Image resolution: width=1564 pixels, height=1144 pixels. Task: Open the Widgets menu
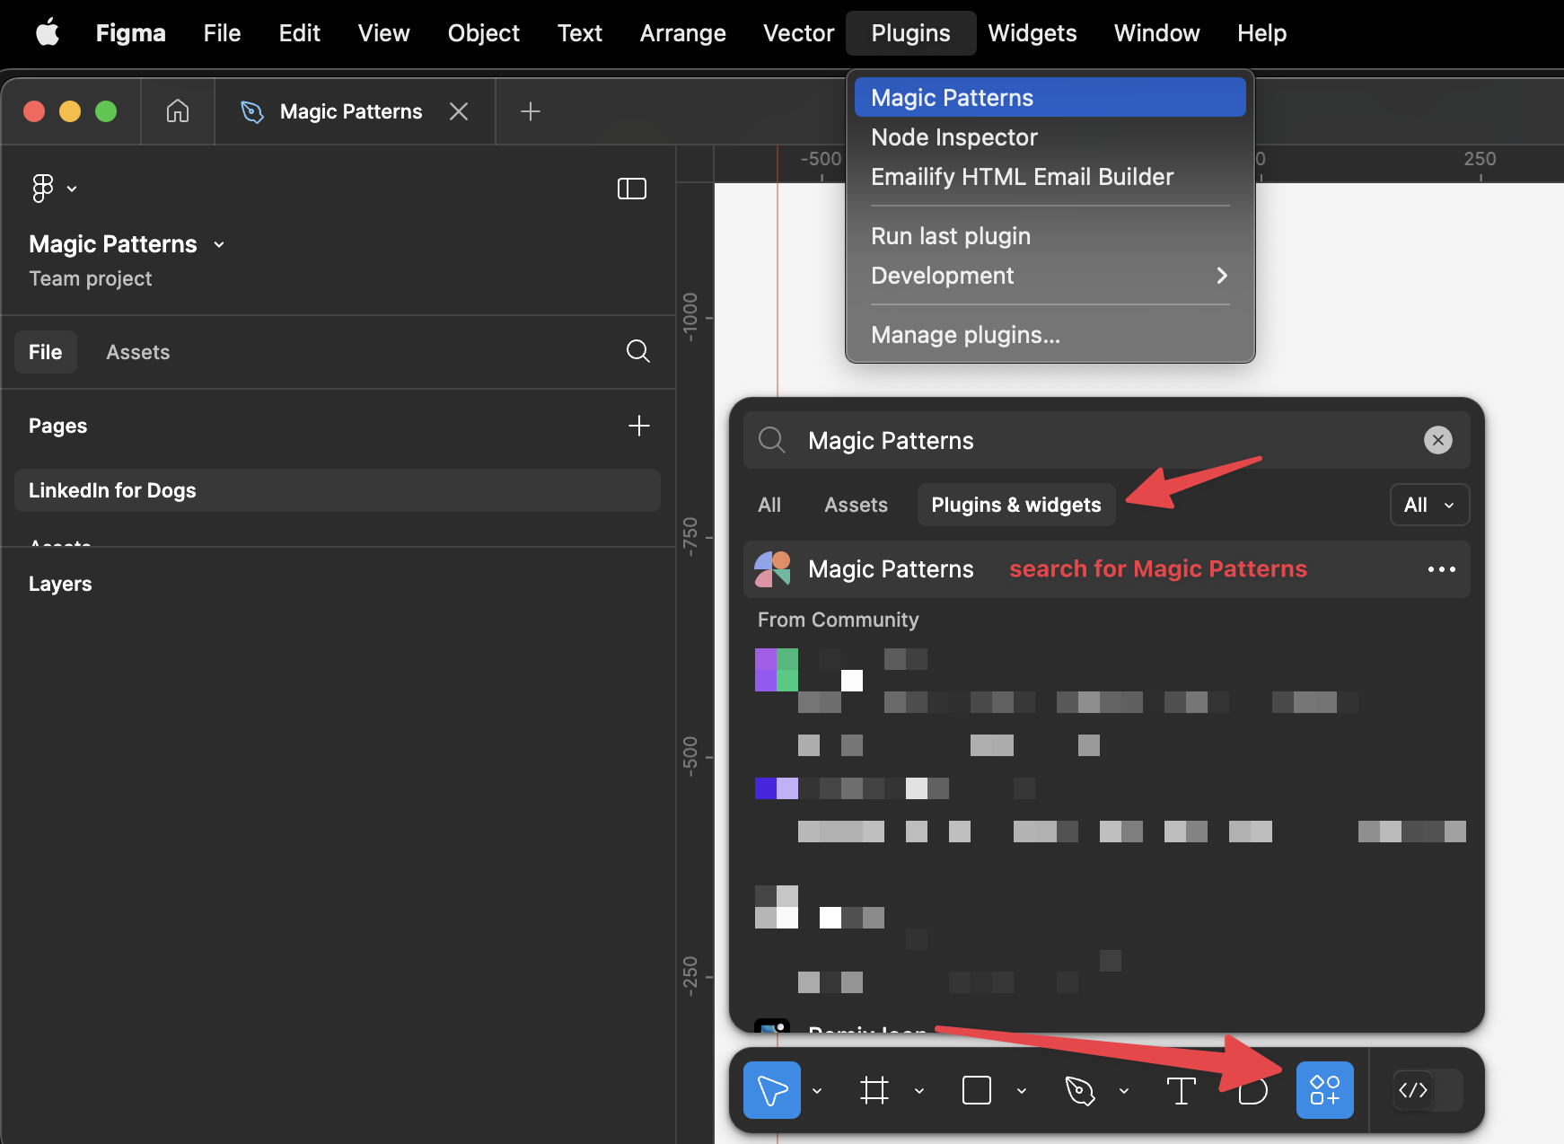point(1032,33)
